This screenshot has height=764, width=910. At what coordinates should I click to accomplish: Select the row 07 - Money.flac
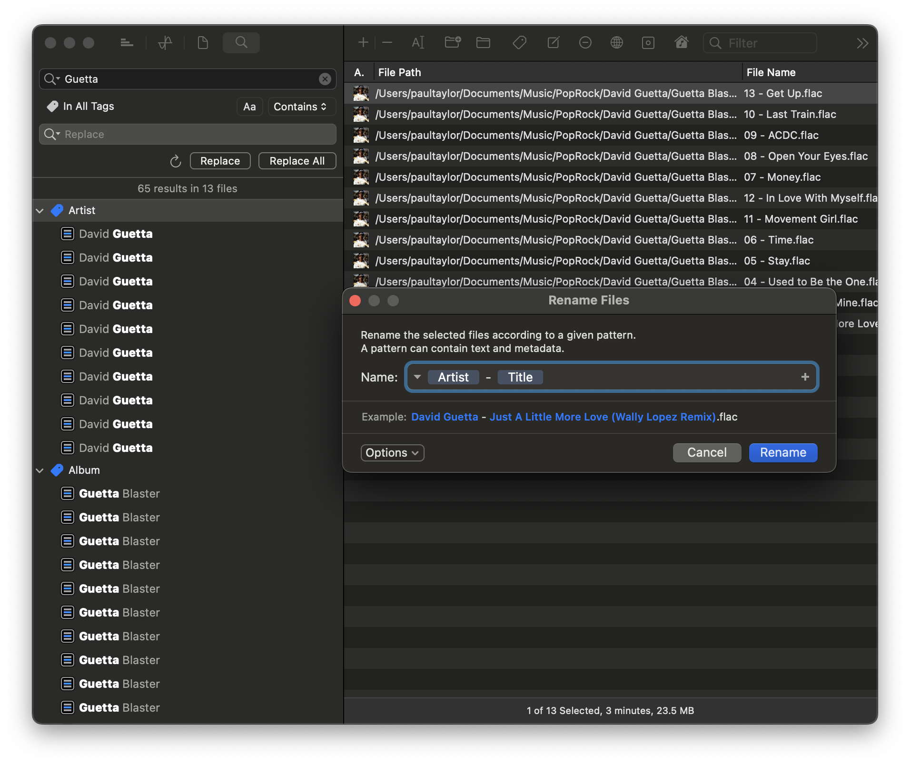[611, 177]
